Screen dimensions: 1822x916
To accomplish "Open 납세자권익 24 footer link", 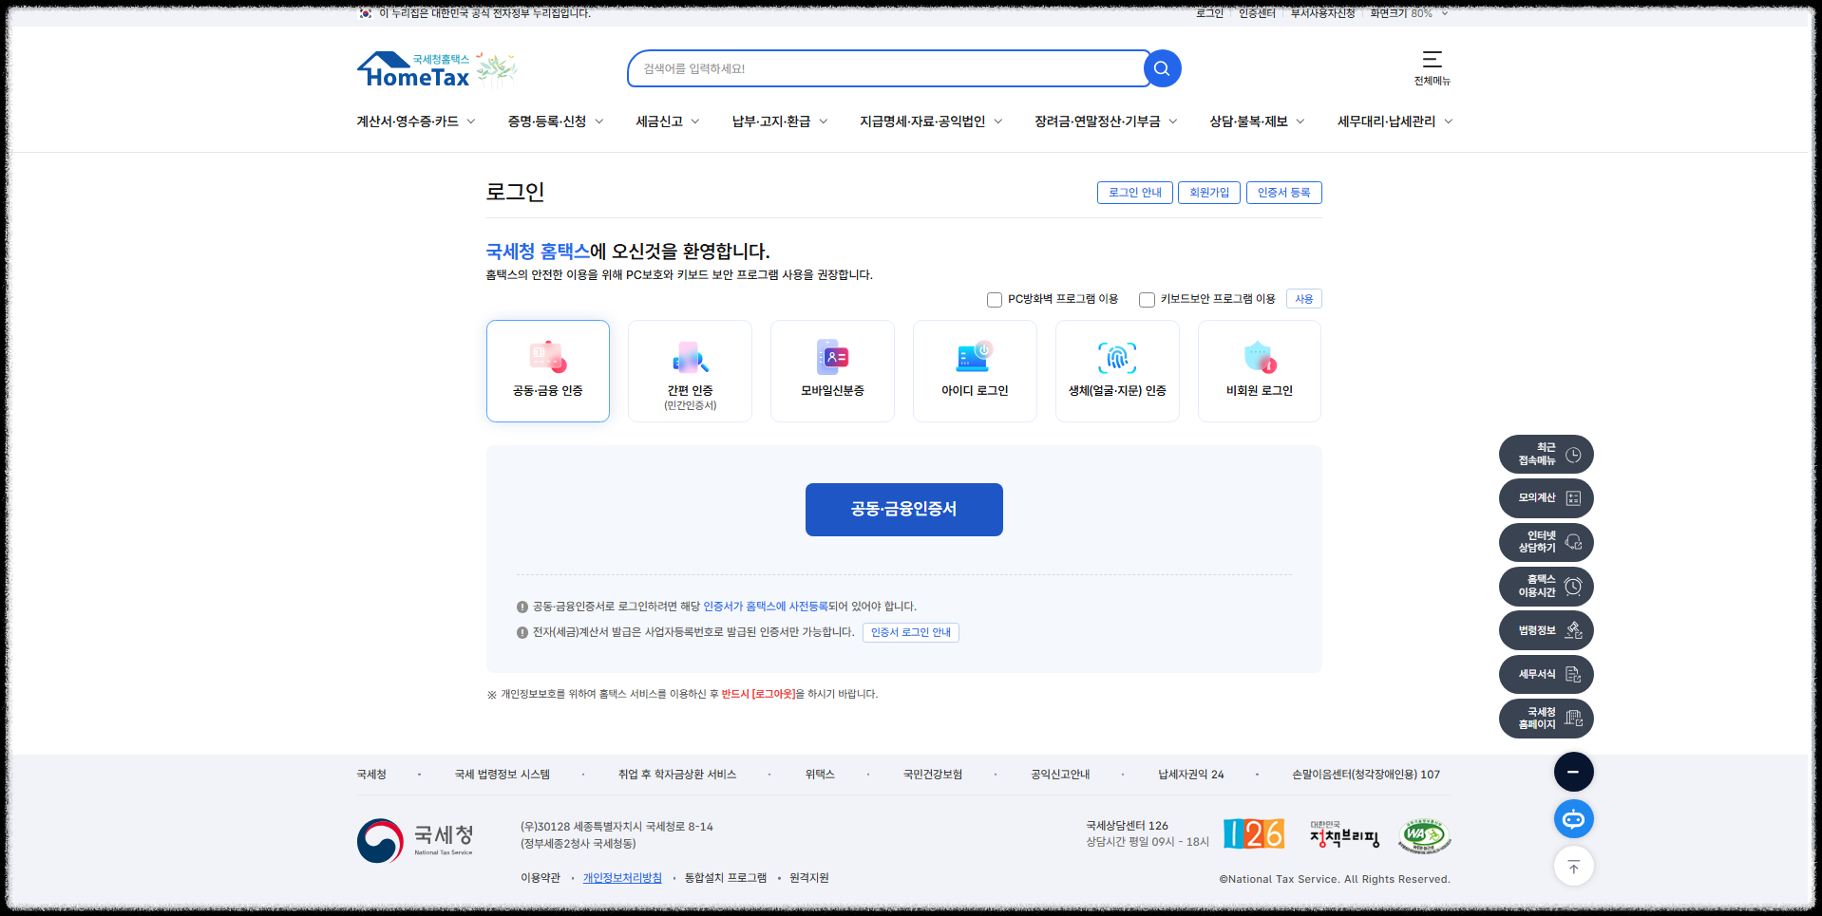I will [1191, 775].
